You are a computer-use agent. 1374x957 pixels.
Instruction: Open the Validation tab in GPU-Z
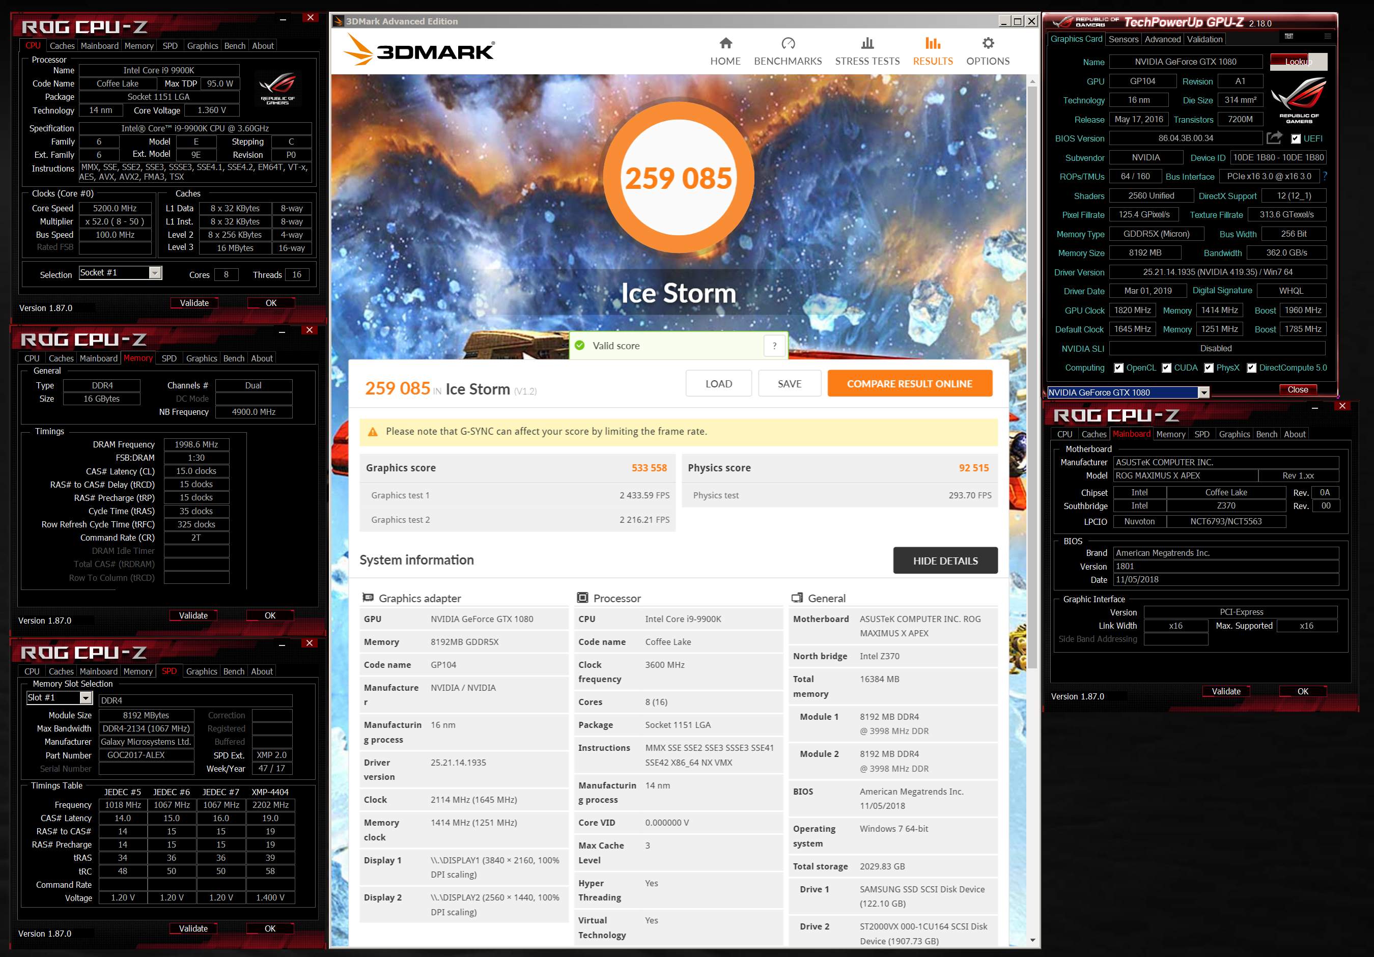point(1204,39)
